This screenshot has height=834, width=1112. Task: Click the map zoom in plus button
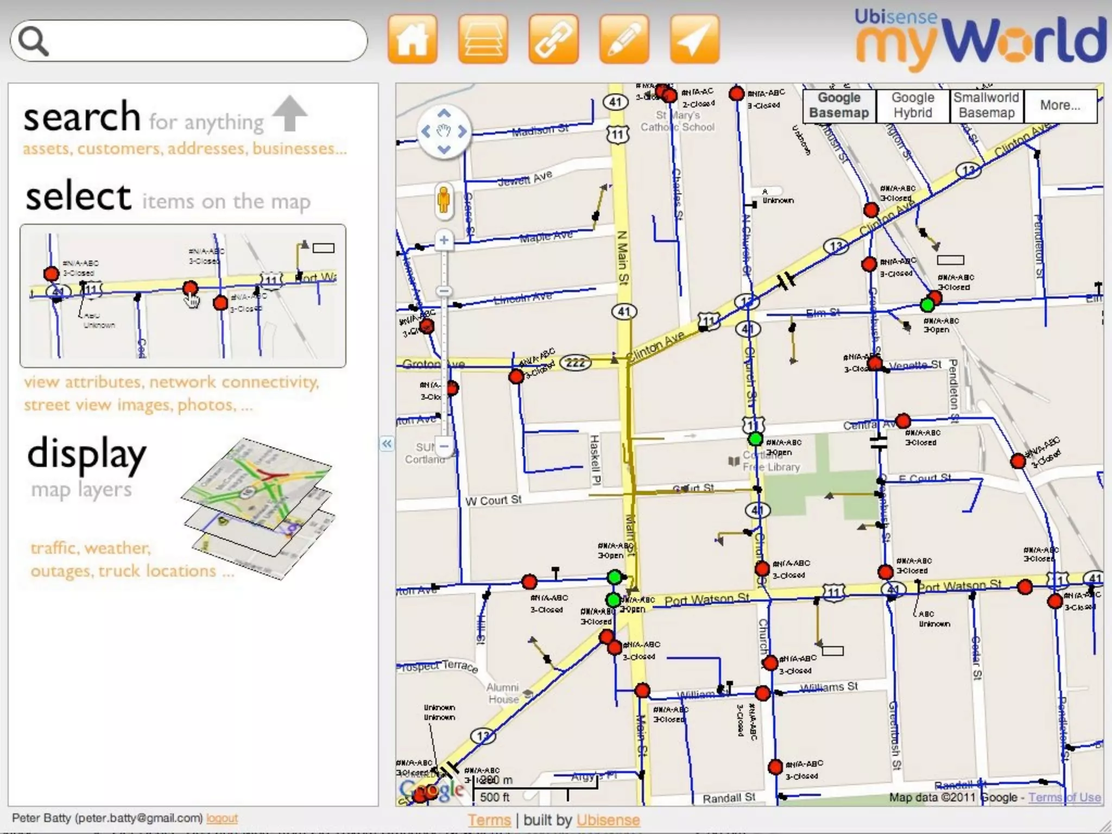pos(444,240)
